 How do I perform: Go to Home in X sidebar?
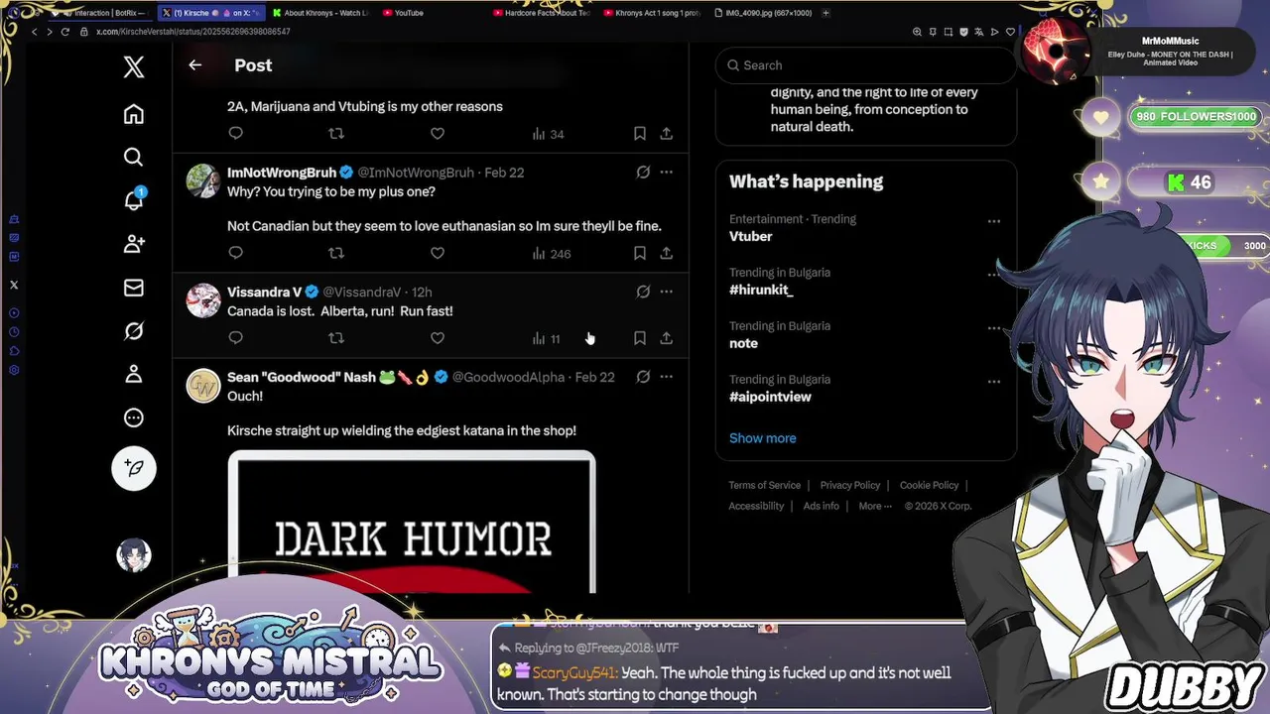134,114
